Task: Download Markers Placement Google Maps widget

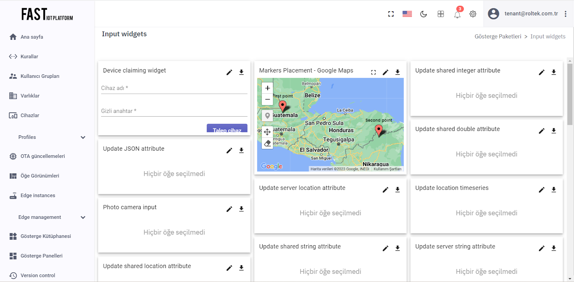Action: click(x=397, y=72)
